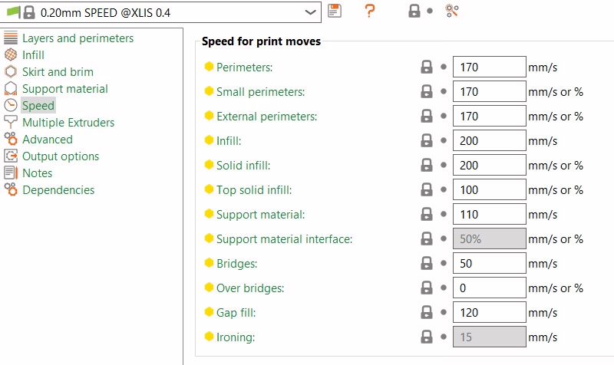Image resolution: width=614 pixels, height=365 pixels.
Task: Toggle the lock icon for Gap fill
Action: click(x=426, y=313)
